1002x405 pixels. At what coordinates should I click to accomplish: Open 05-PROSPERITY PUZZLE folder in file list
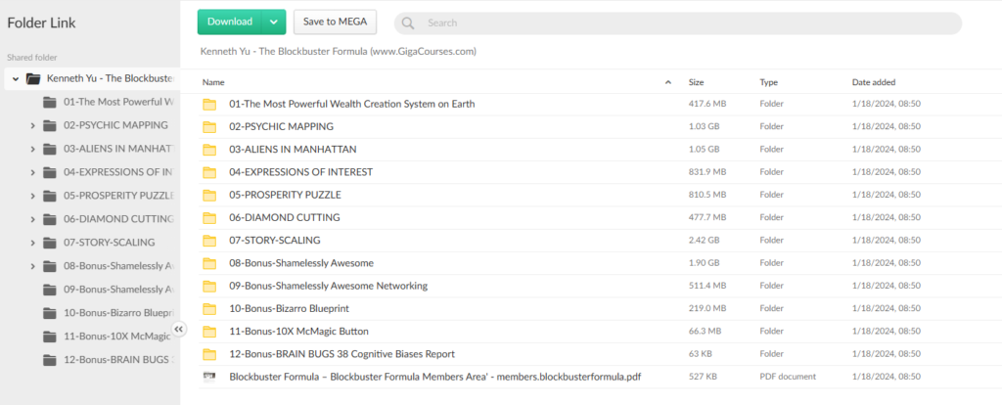pos(285,195)
